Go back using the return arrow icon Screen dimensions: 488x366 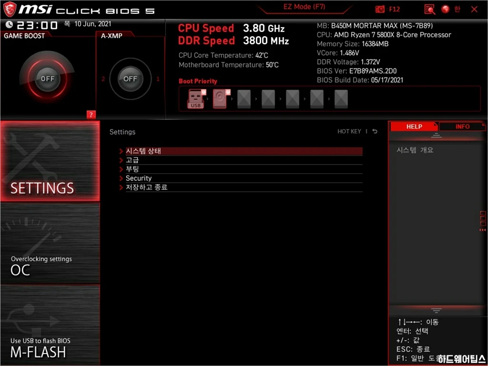coord(375,132)
